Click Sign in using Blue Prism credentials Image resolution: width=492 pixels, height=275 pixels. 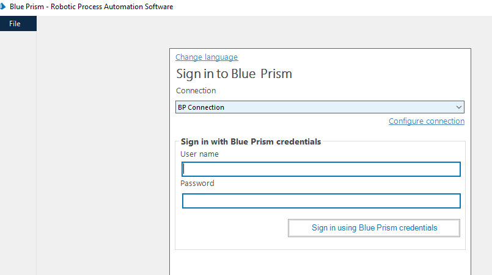click(374, 228)
